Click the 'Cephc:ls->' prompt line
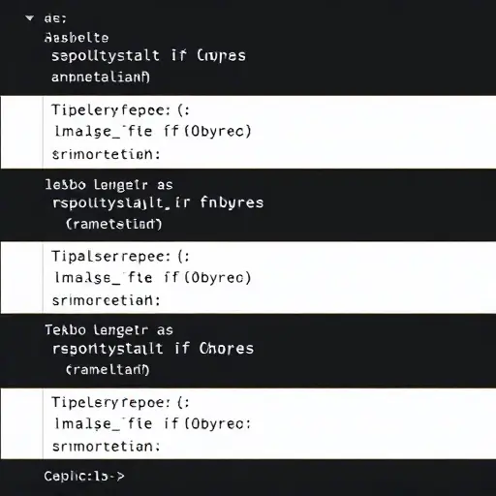 pyautogui.click(x=84, y=477)
